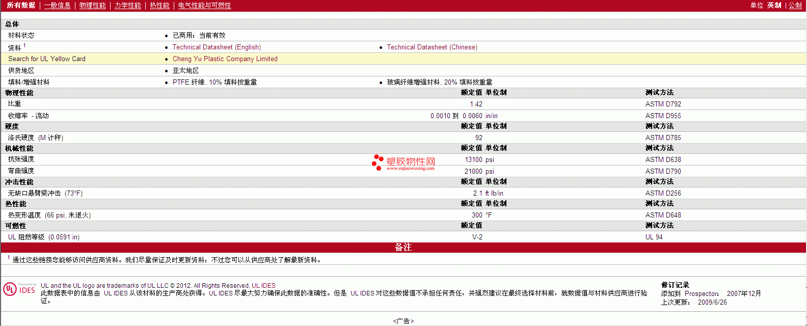Switch units to 公制

pos(795,5)
